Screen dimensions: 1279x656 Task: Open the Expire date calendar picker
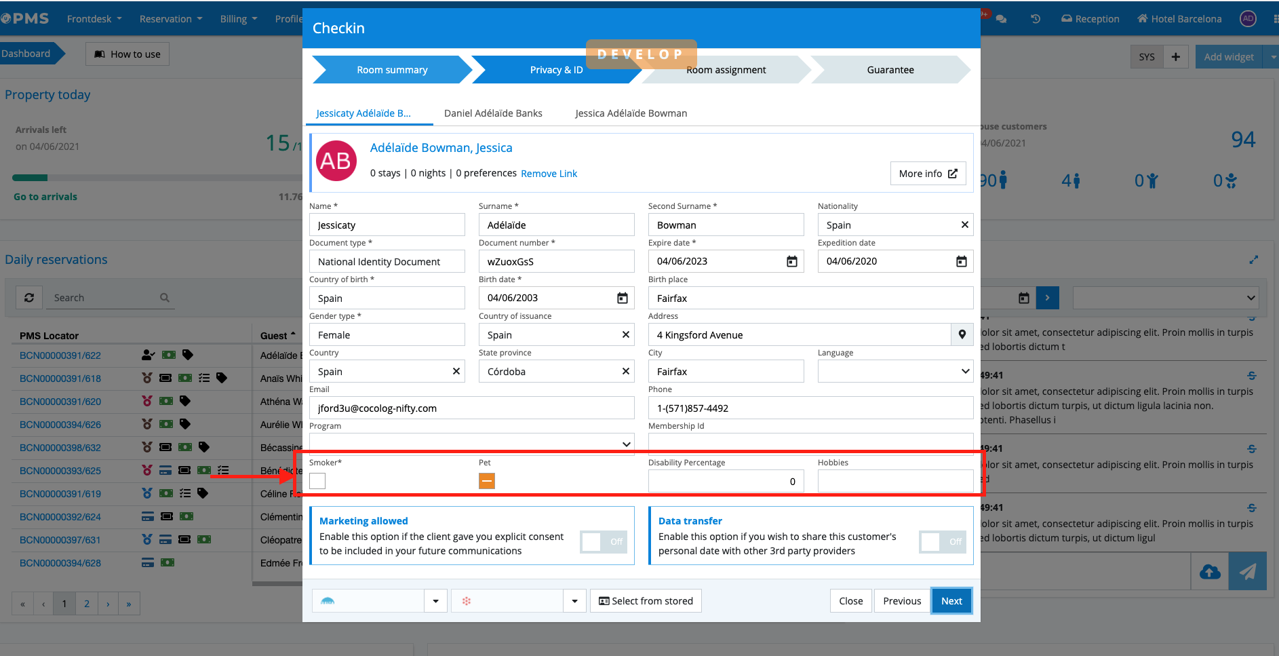(791, 261)
